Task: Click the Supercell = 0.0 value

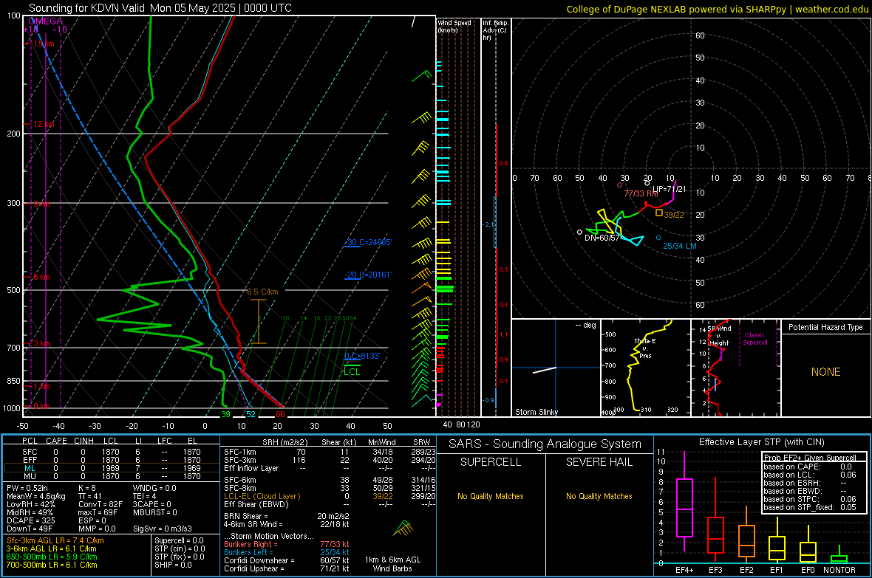Action: pos(179,540)
